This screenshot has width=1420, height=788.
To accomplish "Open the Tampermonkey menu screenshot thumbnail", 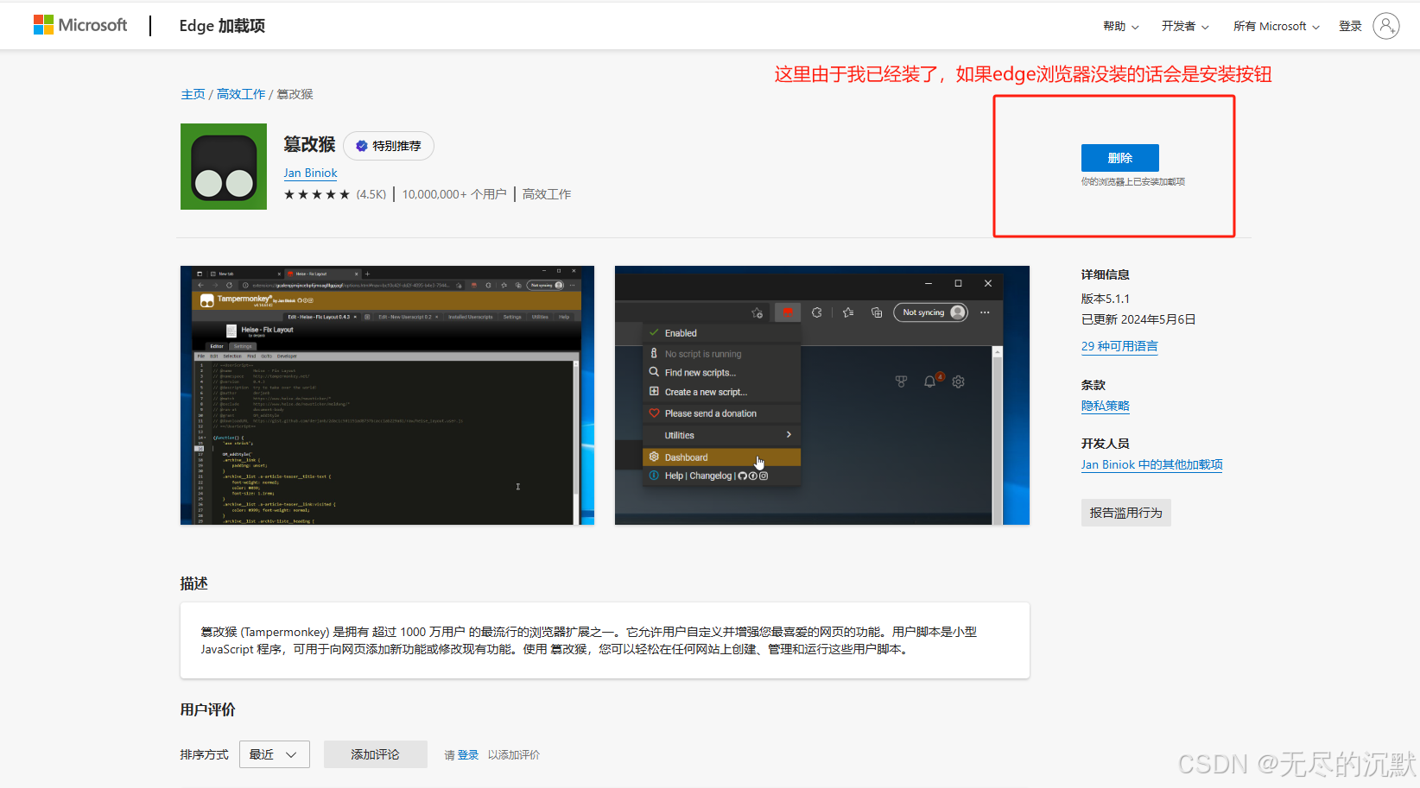I will point(821,395).
